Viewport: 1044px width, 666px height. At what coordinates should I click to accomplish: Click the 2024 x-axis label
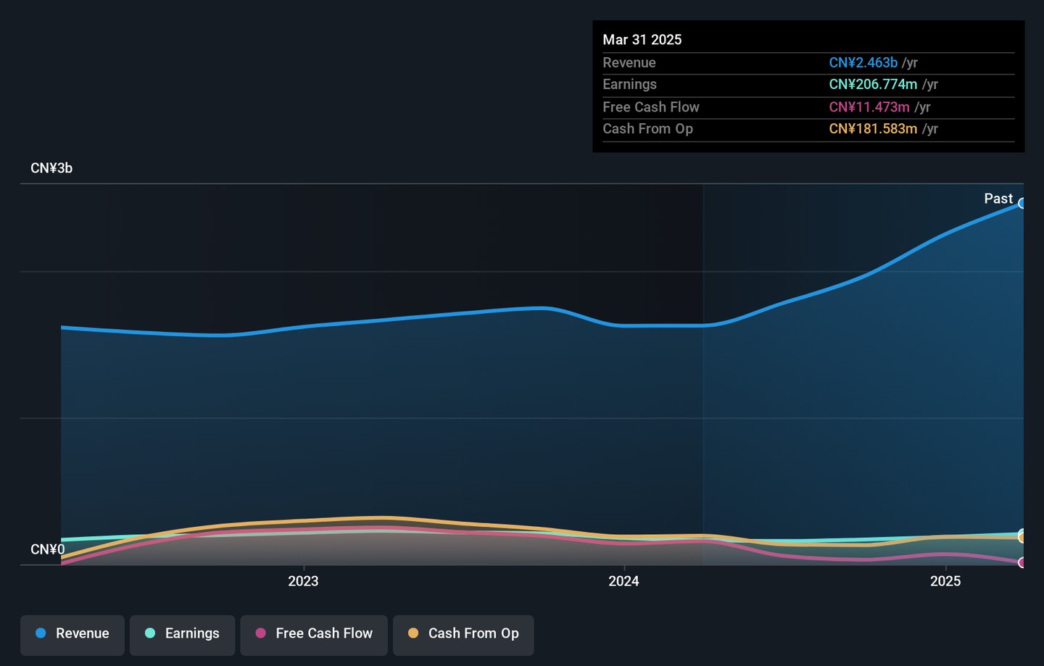[x=623, y=581]
